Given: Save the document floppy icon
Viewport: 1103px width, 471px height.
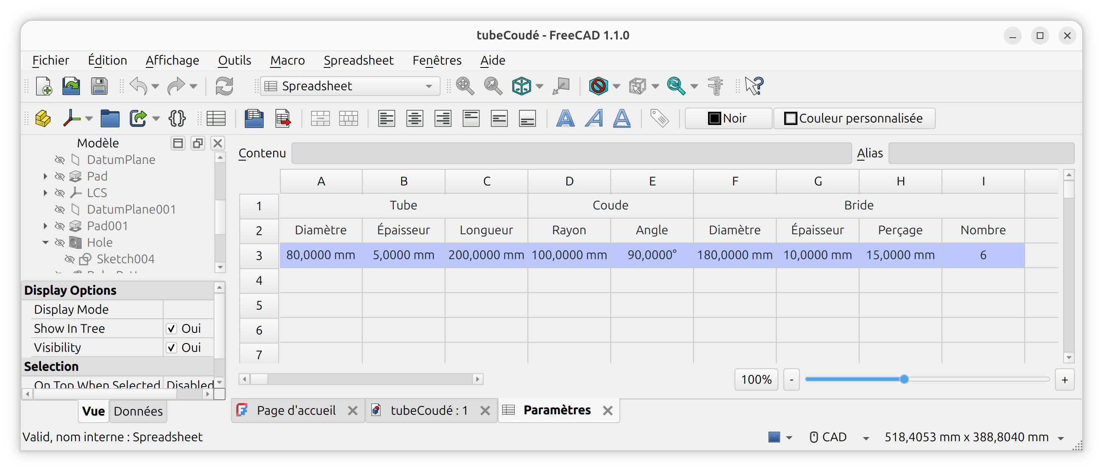Looking at the screenshot, I should pyautogui.click(x=99, y=86).
